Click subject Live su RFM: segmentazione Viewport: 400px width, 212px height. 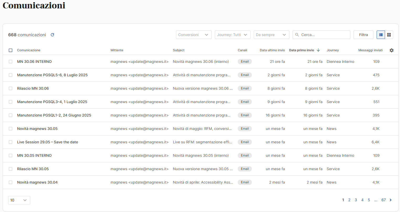(x=202, y=142)
